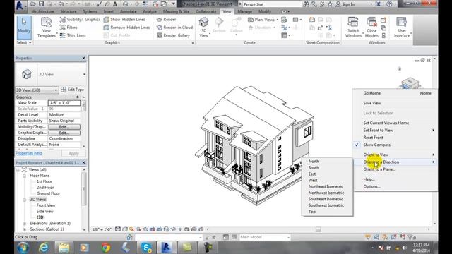Open the Architecture ribbon tab
The image size is (452, 254).
[43, 11]
